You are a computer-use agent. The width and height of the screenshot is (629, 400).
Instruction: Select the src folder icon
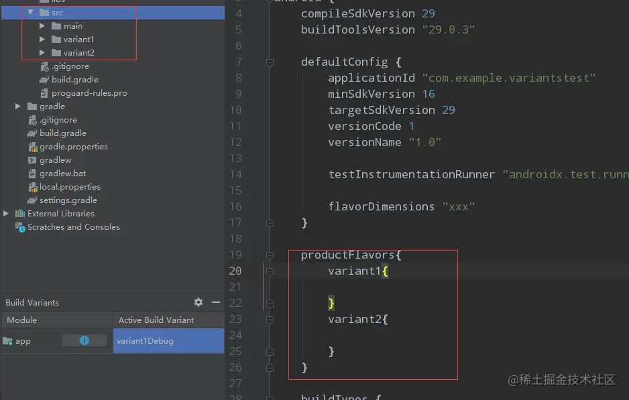pos(44,13)
